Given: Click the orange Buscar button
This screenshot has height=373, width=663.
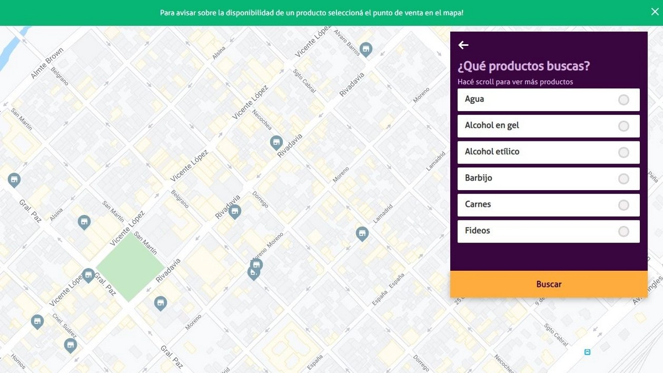Looking at the screenshot, I should 549,284.
